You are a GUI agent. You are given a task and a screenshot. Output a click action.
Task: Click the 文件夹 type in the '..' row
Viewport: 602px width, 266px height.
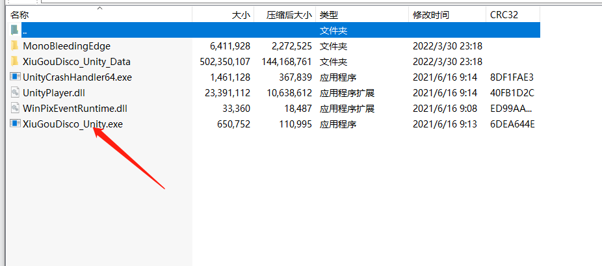334,31
